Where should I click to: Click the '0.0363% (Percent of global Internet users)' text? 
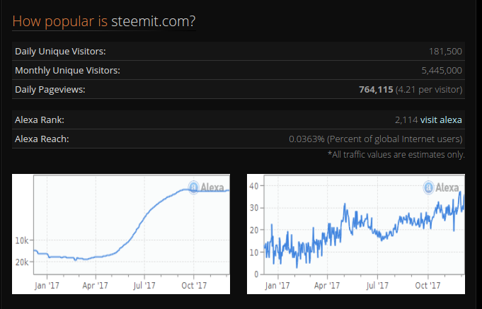pyautogui.click(x=375, y=139)
